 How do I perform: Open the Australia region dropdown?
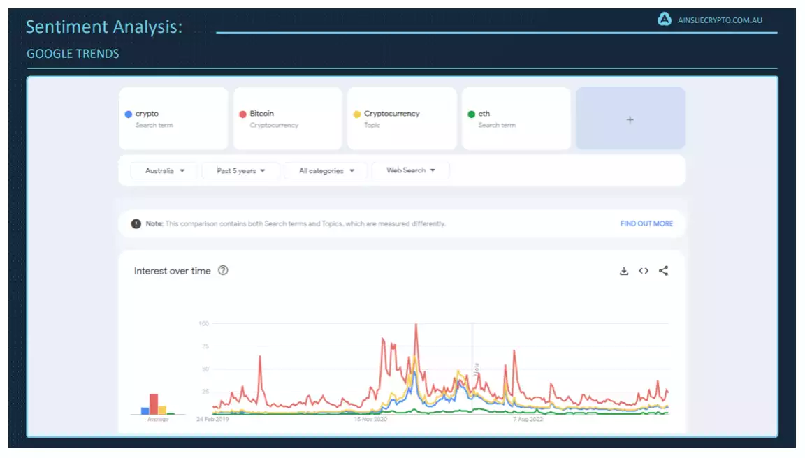tap(165, 170)
